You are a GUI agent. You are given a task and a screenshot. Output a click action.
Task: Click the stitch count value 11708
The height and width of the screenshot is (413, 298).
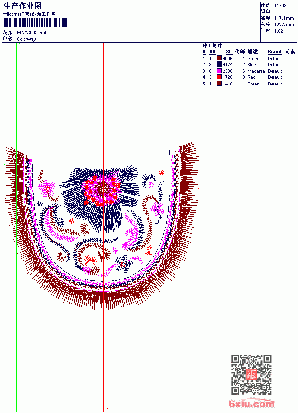click(280, 6)
